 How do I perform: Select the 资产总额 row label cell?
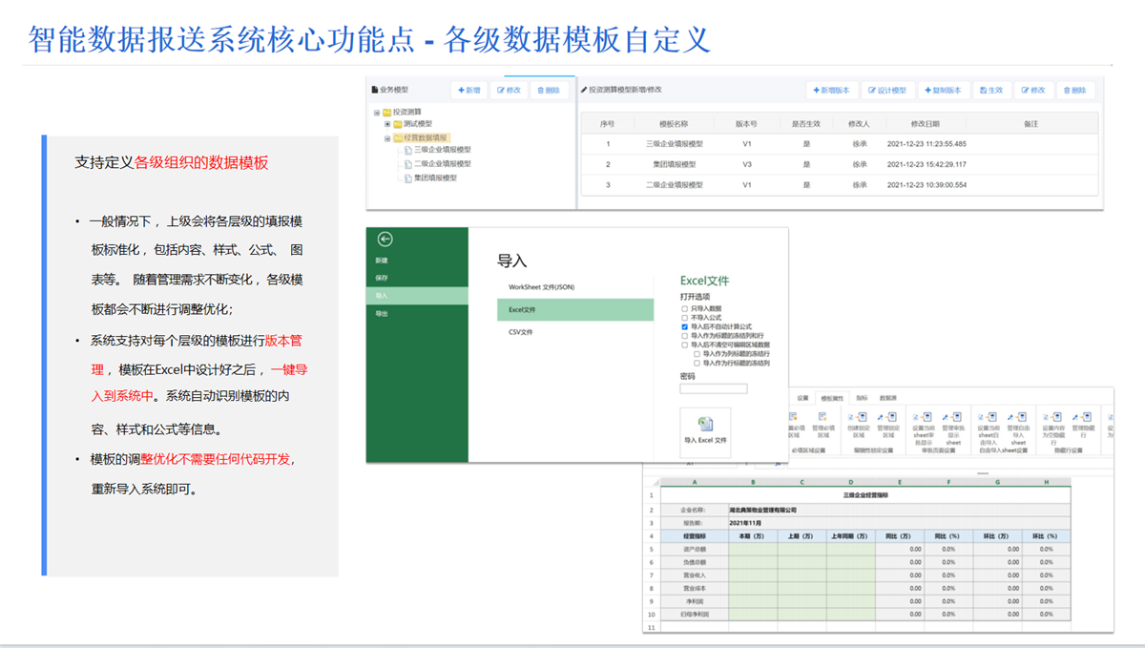click(x=695, y=549)
